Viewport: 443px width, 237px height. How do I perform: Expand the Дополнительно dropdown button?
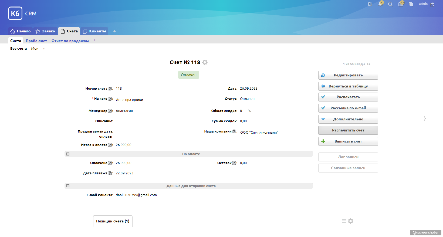(x=348, y=119)
